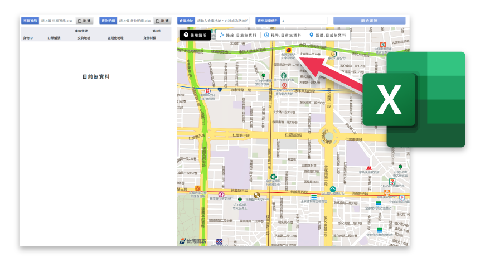This screenshot has width=485, height=262.
Task: Click the 倉庫地址 blue label
Action: tap(186, 21)
